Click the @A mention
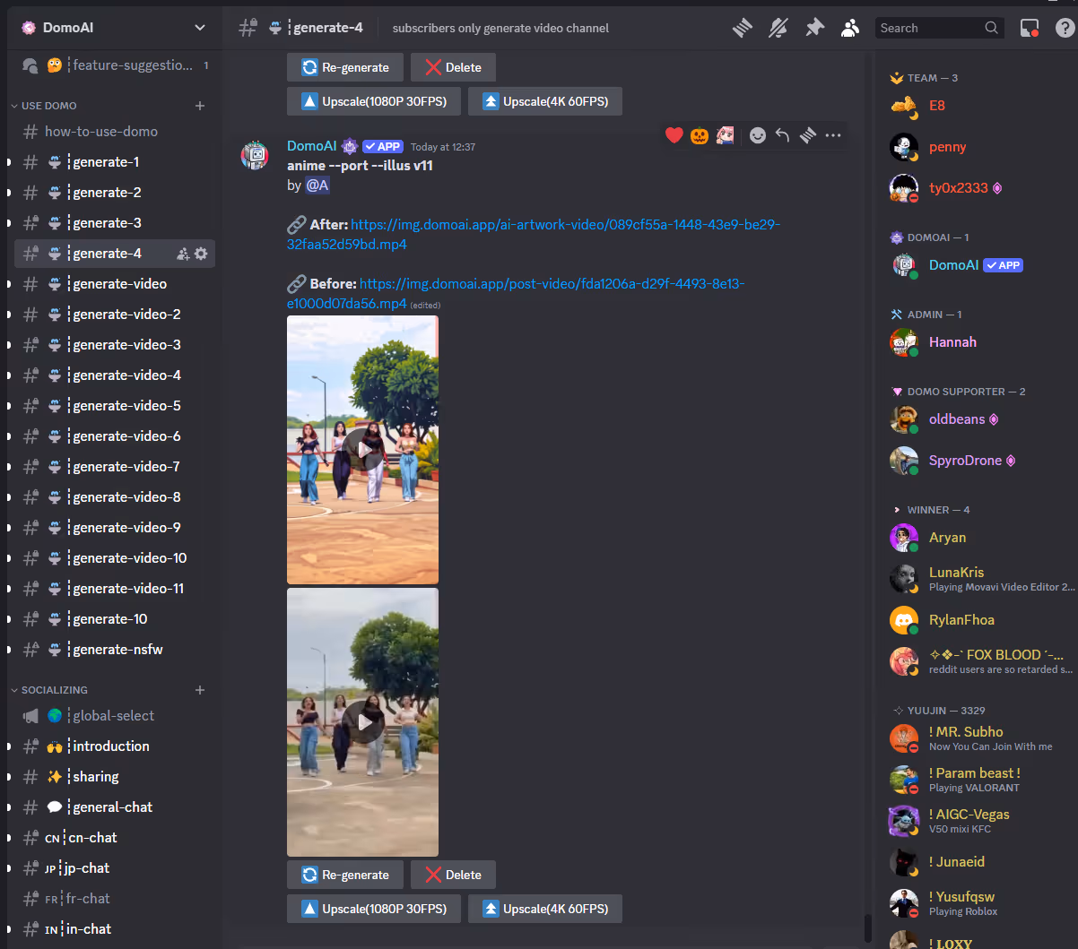The height and width of the screenshot is (949, 1078). point(317,185)
